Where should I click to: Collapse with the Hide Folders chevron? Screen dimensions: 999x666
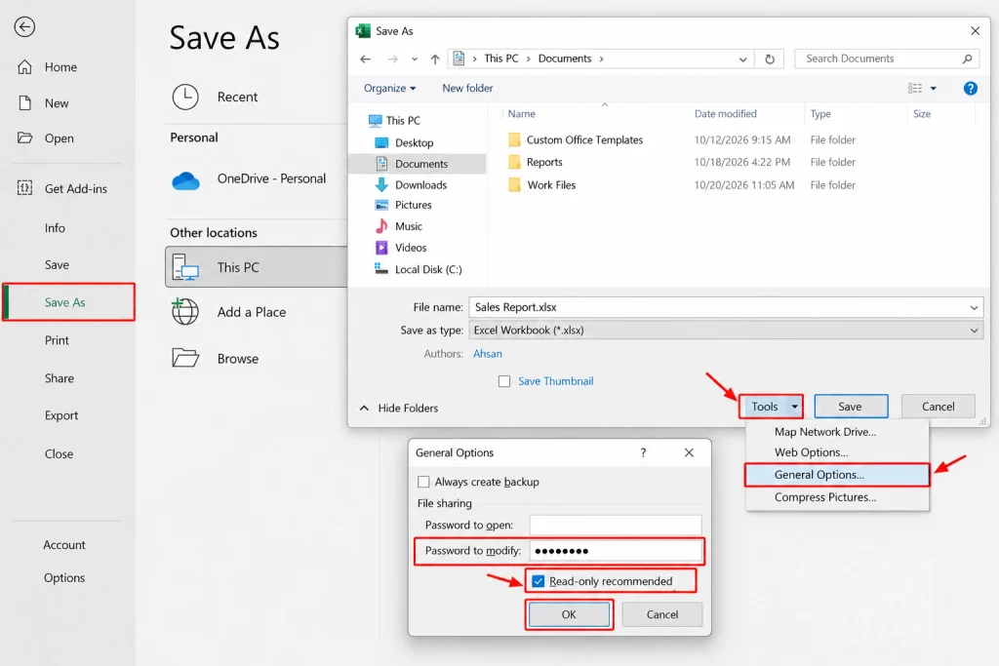(365, 409)
